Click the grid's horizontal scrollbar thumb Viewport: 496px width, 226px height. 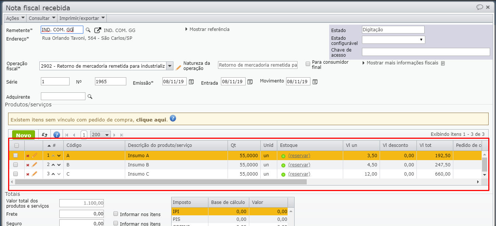(161, 182)
